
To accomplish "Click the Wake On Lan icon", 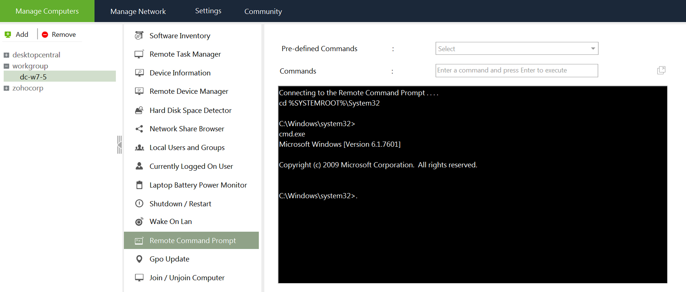I will click(x=139, y=221).
